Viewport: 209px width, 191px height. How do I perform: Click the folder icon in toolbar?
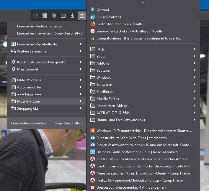63,16
